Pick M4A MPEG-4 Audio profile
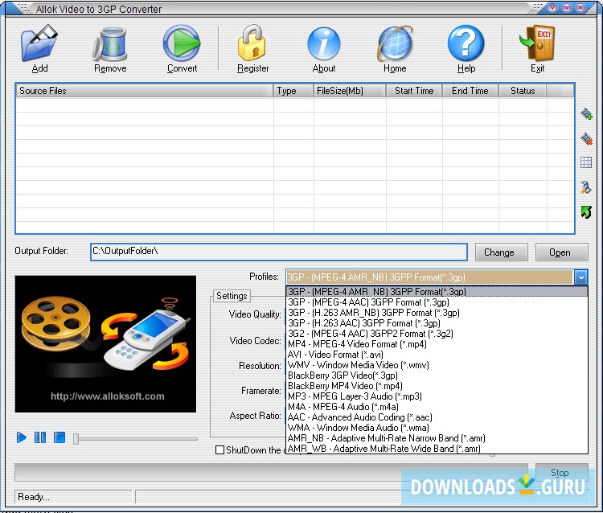Screen dimensions: 603x513 pyautogui.click(x=437, y=407)
